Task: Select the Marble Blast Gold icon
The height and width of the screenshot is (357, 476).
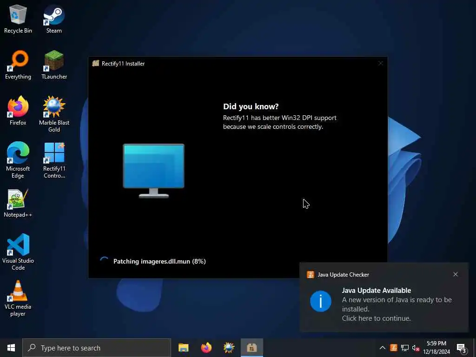Action: 54,114
